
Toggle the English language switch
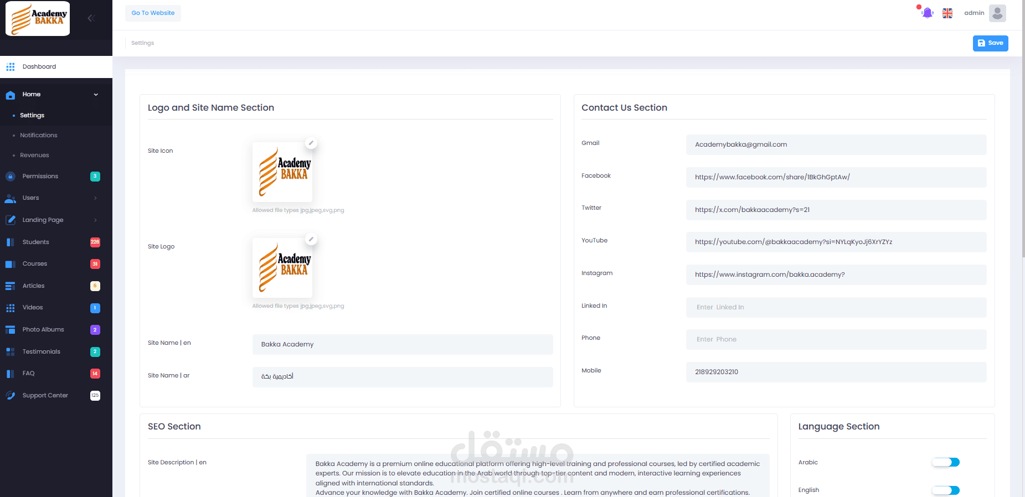(946, 490)
